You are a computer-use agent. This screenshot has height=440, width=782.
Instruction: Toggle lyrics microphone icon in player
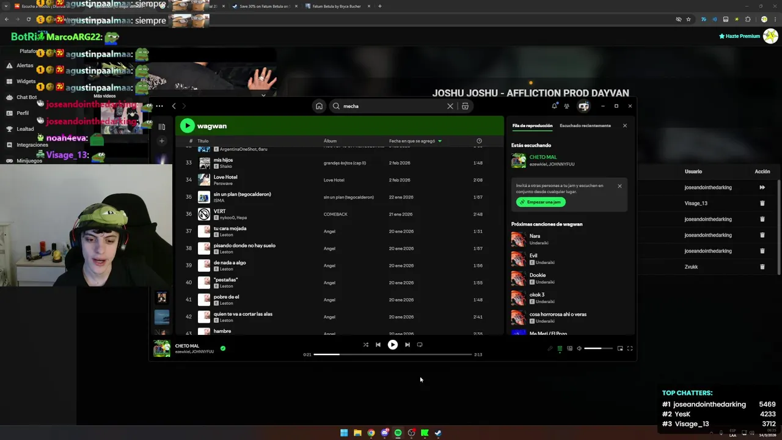click(550, 348)
